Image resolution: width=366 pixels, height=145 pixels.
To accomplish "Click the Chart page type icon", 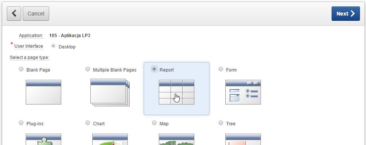I will [110, 139].
